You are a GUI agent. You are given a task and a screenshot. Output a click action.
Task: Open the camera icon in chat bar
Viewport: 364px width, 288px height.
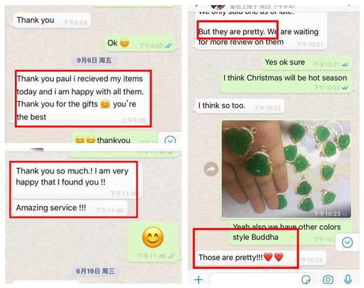point(328,279)
